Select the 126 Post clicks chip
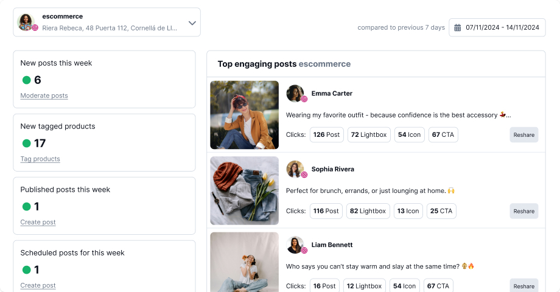Viewport: 560px width, 292px height. 326,134
